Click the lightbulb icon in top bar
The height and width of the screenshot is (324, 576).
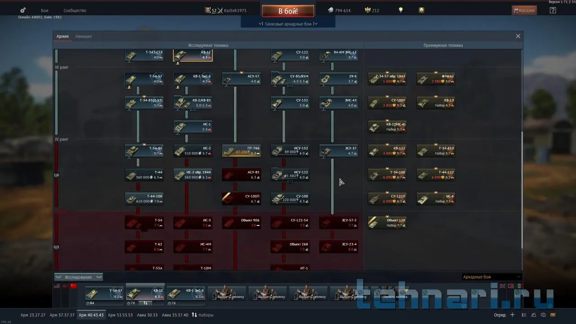click(x=400, y=10)
